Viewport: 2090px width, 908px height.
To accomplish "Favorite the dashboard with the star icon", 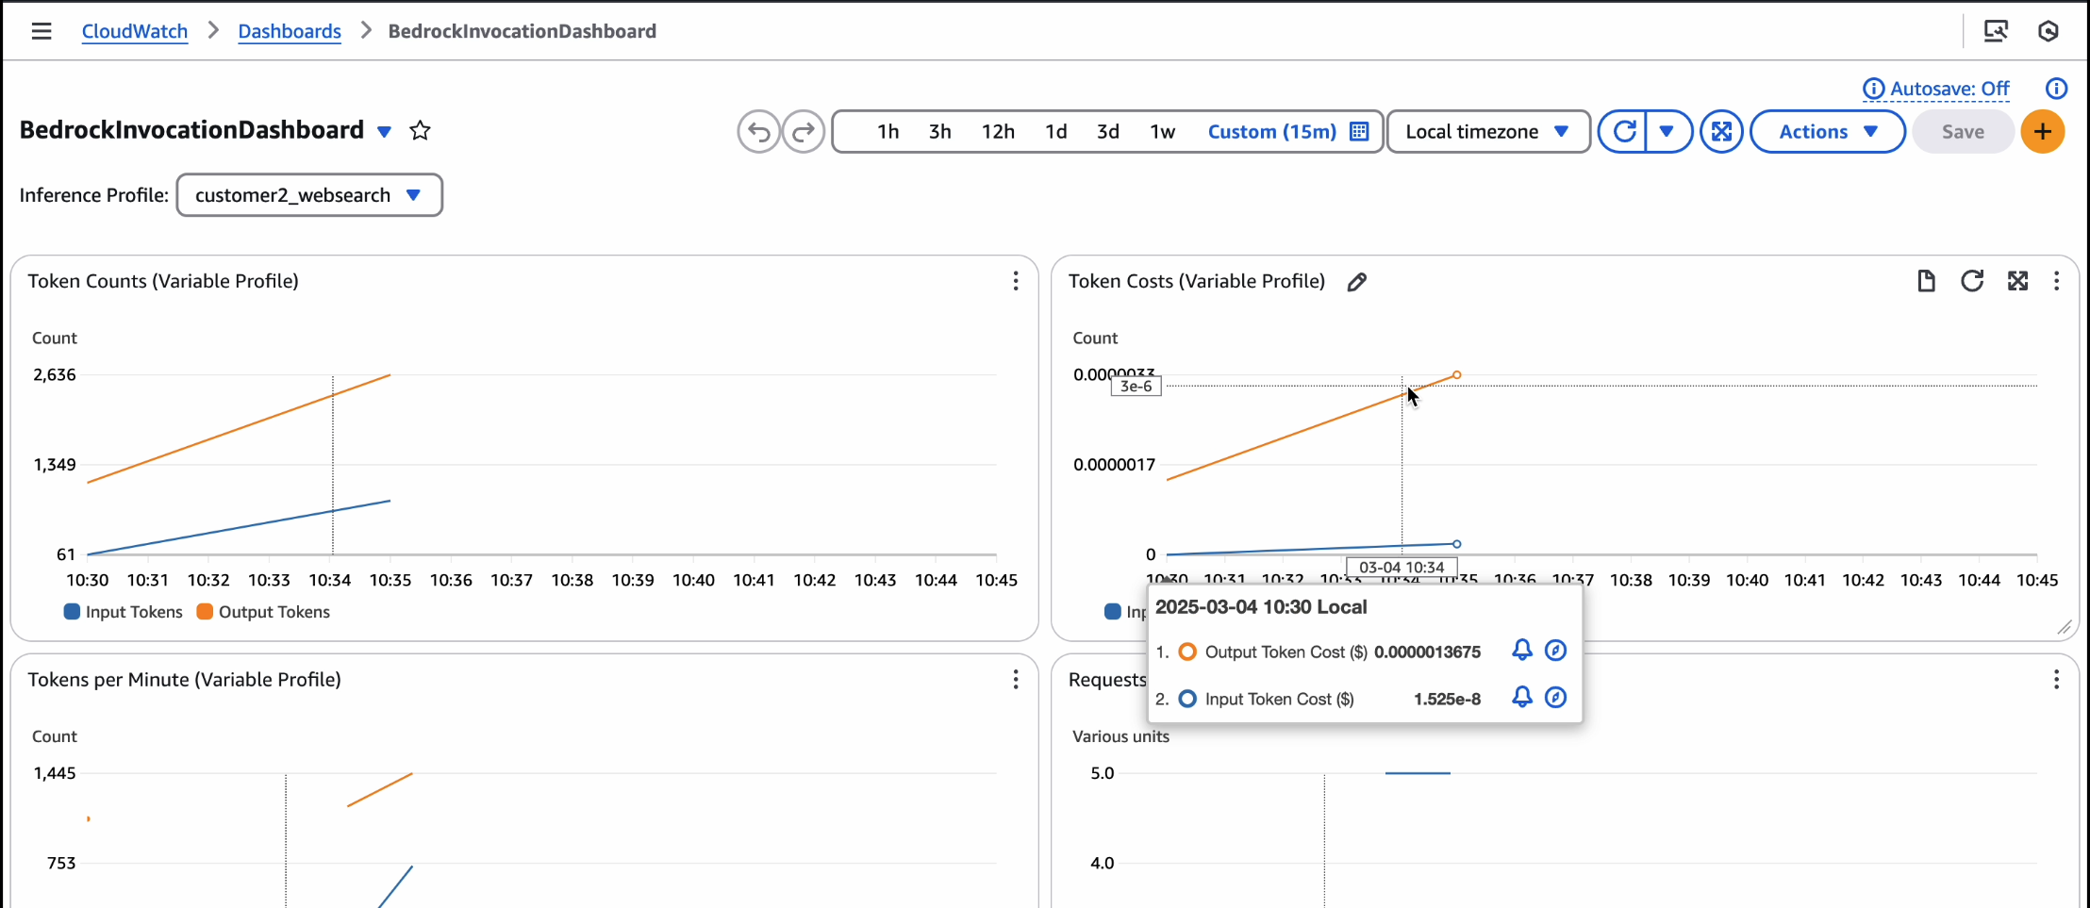I will (x=421, y=131).
